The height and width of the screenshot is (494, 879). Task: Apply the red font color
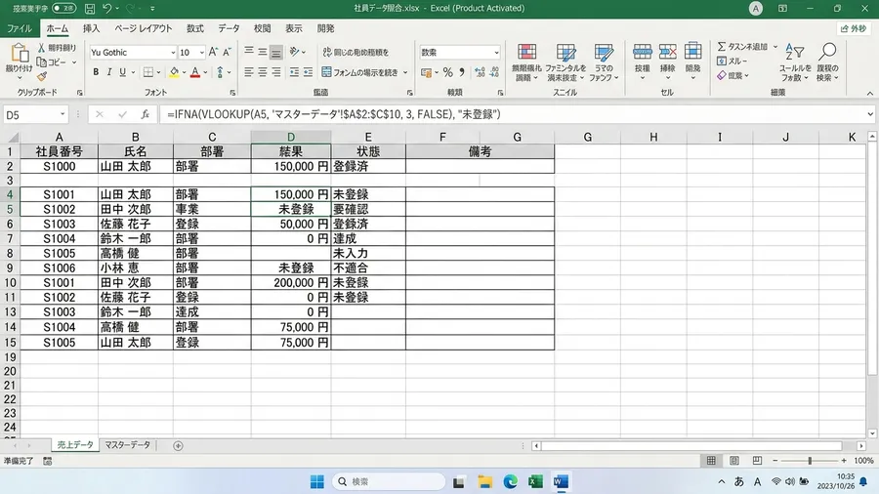[195, 72]
